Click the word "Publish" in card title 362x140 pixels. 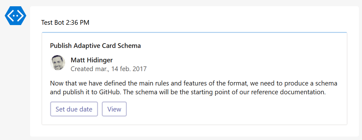[x=61, y=46]
